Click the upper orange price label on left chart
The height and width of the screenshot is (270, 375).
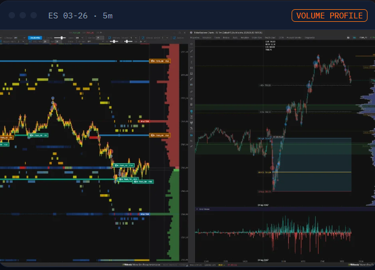[160, 61]
